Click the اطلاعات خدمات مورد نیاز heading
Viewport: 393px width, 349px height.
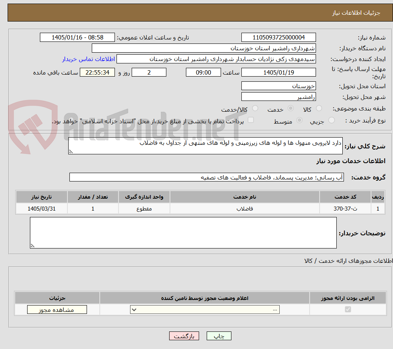(x=351, y=161)
